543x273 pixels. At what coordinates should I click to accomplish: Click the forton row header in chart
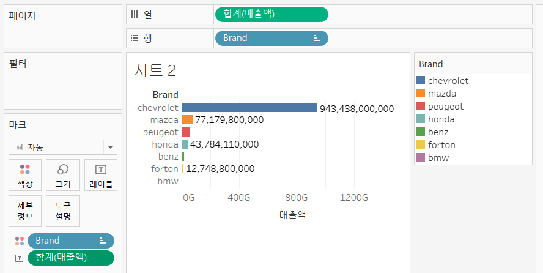[164, 169]
